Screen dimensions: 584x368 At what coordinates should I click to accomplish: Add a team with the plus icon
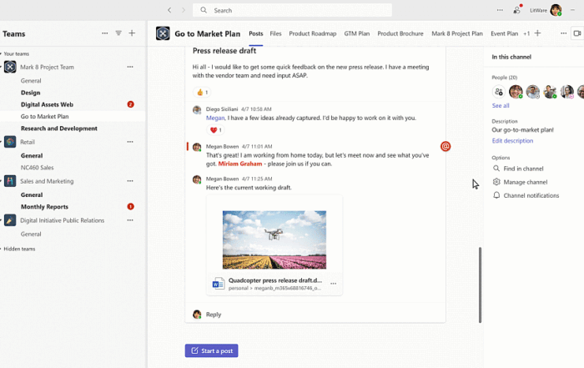pyautogui.click(x=132, y=33)
